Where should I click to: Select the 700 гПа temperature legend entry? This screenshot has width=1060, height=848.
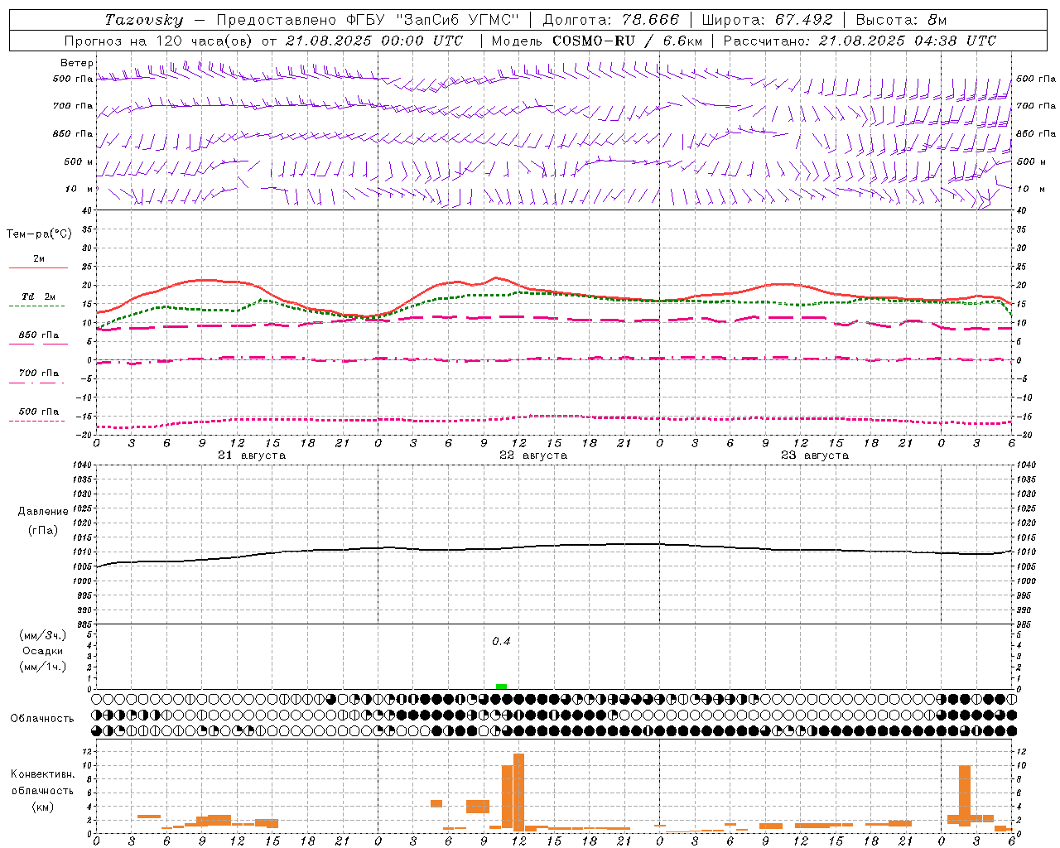point(38,373)
